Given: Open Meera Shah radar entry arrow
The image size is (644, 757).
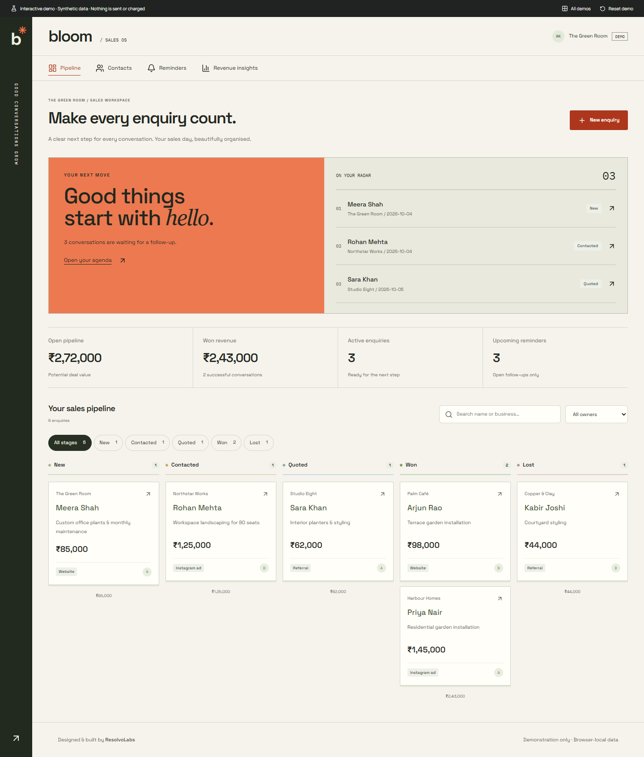Looking at the screenshot, I should coord(612,208).
